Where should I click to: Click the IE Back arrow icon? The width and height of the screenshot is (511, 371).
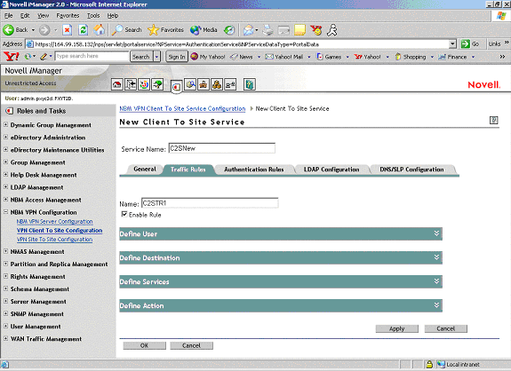click(9, 30)
